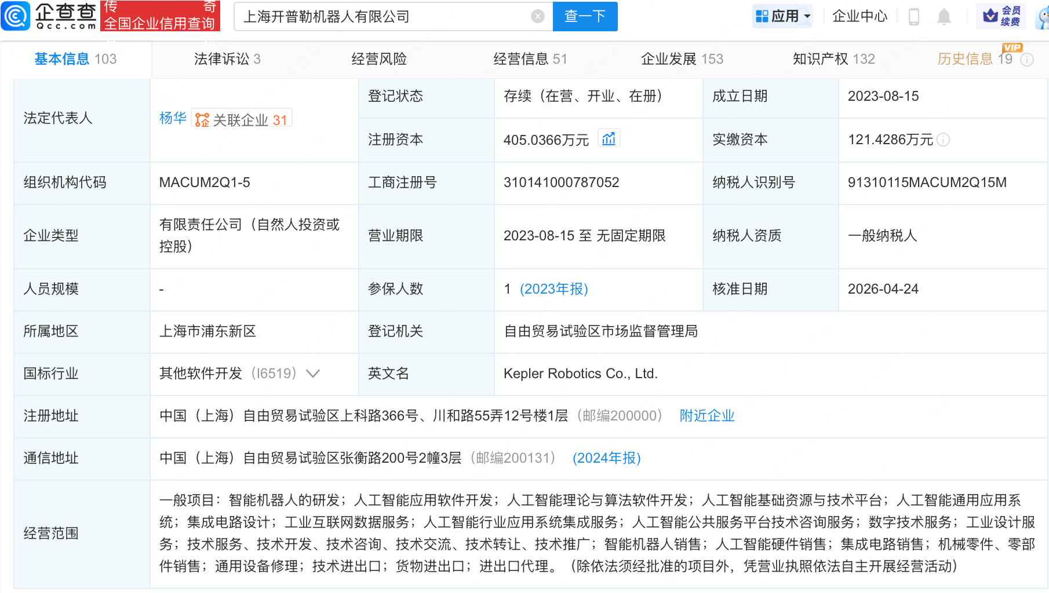The height and width of the screenshot is (593, 1049).
Task: Open the 知识产权 tab
Action: coord(833,59)
